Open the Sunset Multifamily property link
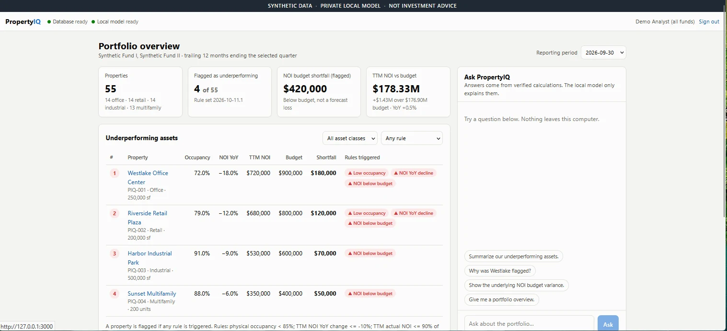This screenshot has width=727, height=331. 151,294
